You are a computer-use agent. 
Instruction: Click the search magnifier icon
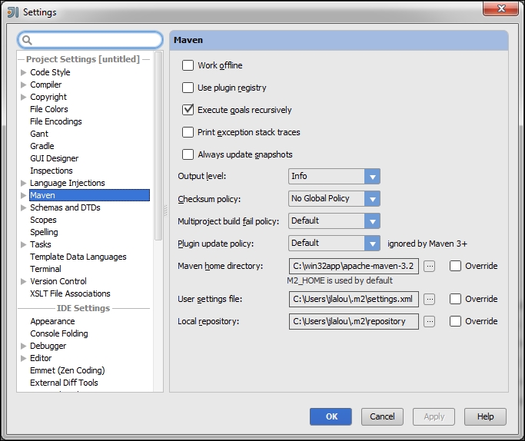[27, 41]
